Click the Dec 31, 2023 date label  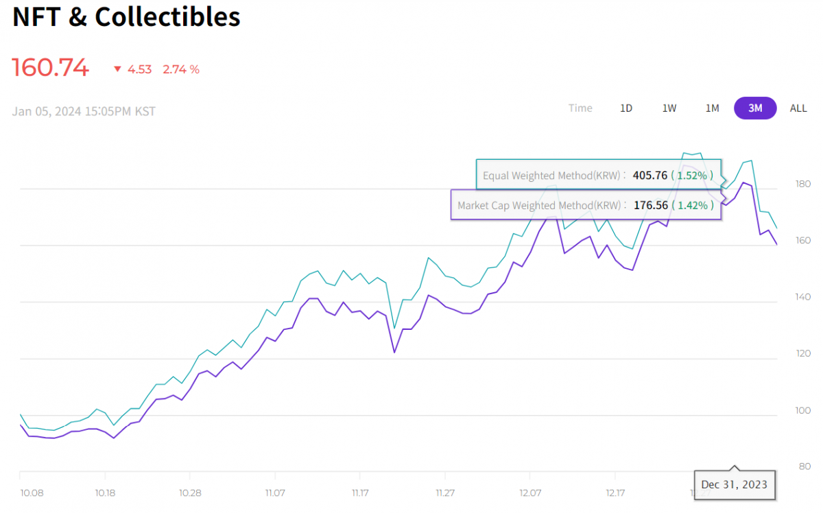[x=735, y=486]
